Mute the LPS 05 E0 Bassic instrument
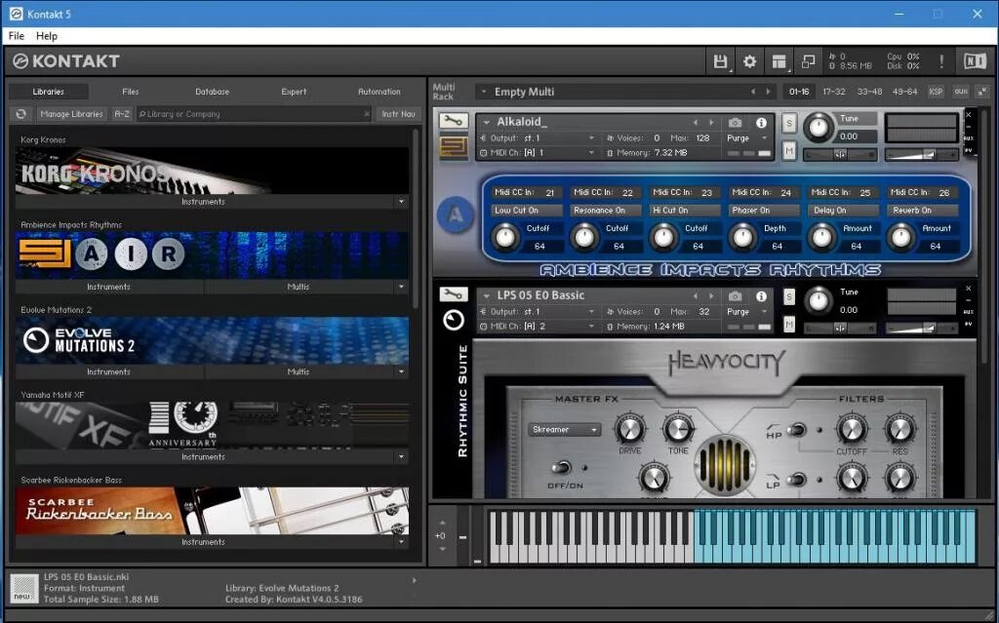999x623 pixels. 788,325
